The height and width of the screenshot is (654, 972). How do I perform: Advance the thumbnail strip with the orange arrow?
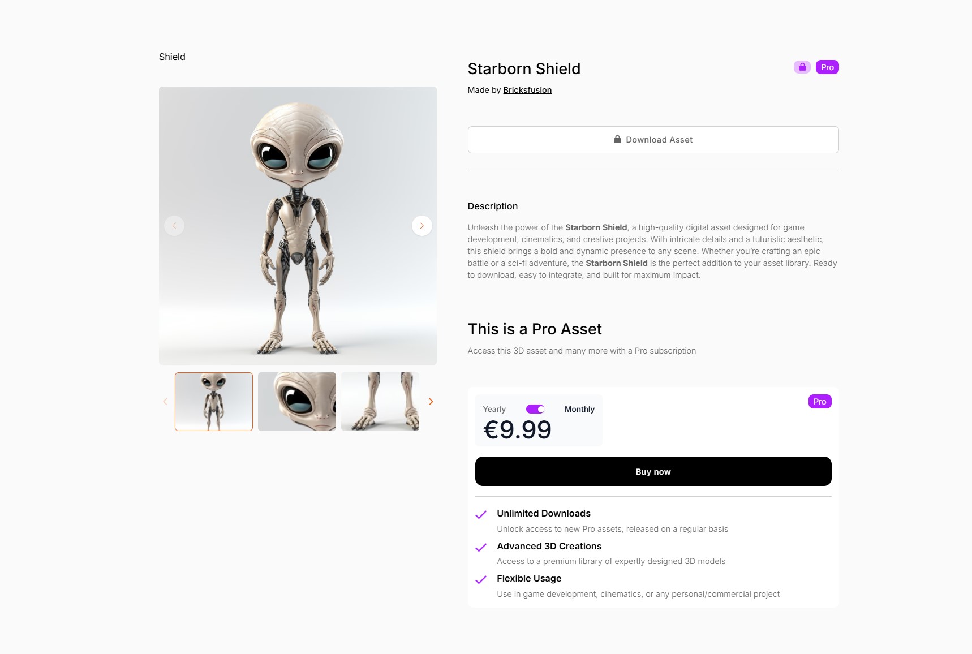(x=431, y=402)
